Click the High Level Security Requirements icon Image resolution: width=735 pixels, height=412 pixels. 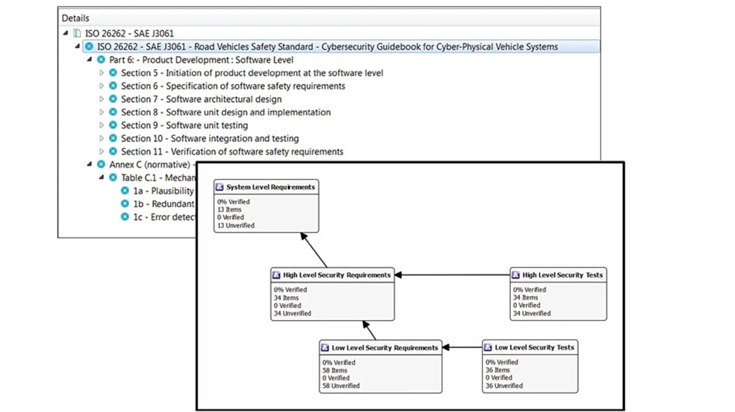(276, 275)
